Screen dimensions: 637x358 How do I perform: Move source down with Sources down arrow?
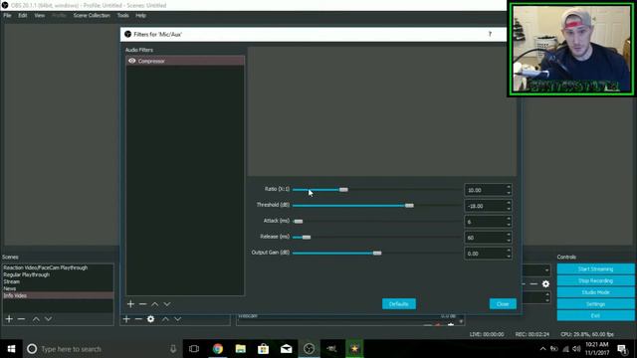point(177,319)
